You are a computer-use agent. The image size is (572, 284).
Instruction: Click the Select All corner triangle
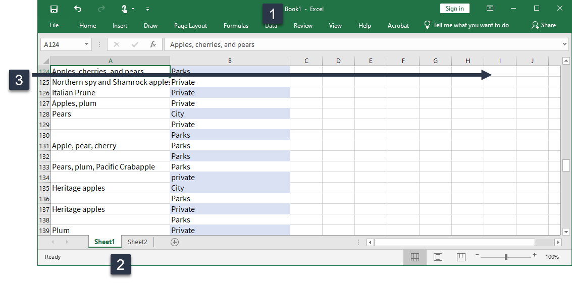[46, 61]
